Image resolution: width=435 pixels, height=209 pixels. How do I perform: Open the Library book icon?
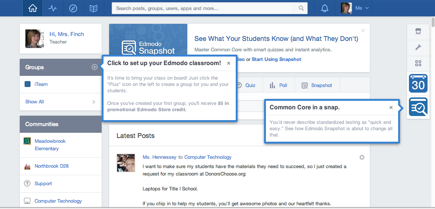click(x=93, y=8)
